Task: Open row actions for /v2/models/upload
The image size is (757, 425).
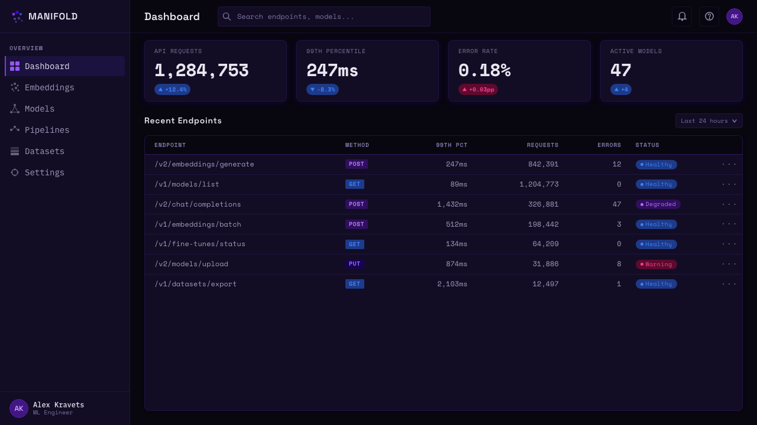Action: 729,264
